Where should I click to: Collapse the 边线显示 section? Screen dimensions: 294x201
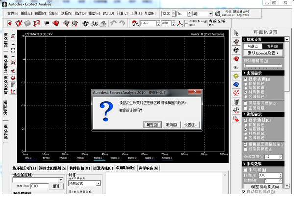pos(244,114)
